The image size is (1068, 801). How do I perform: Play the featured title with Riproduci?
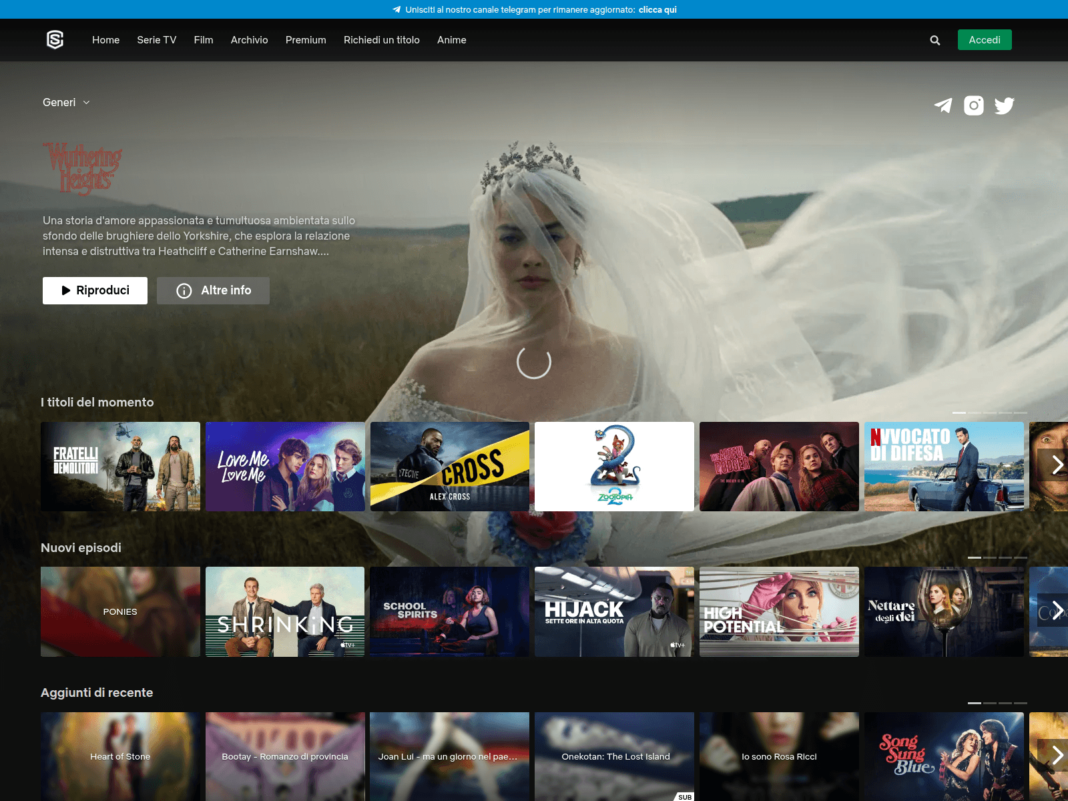95,290
